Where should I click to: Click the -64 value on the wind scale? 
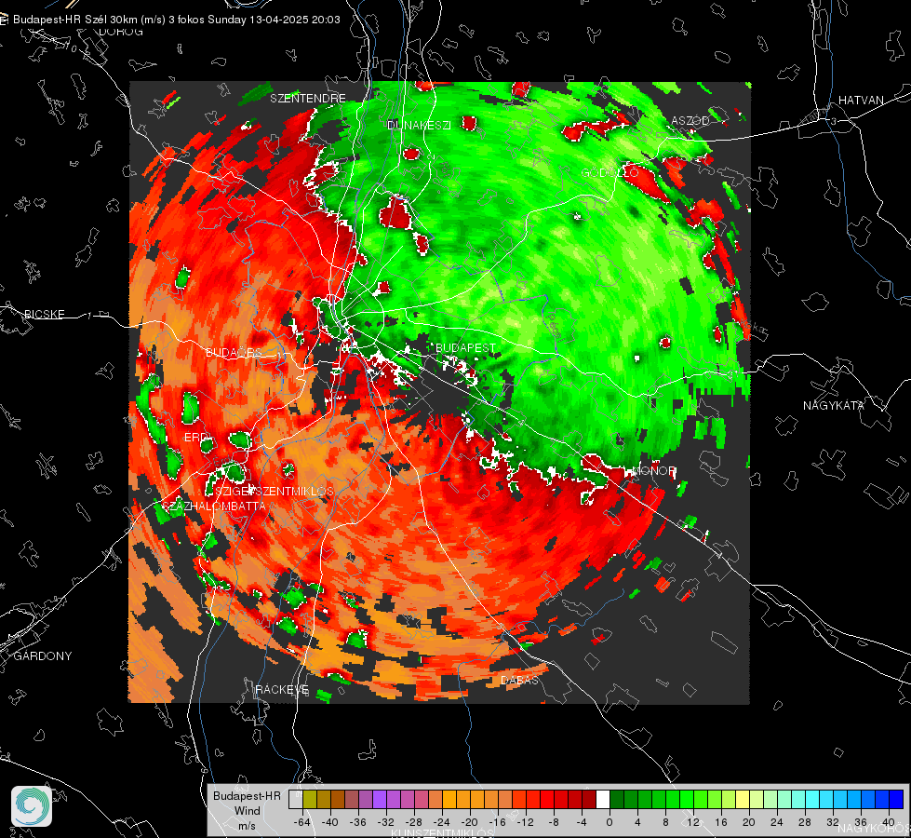(302, 822)
